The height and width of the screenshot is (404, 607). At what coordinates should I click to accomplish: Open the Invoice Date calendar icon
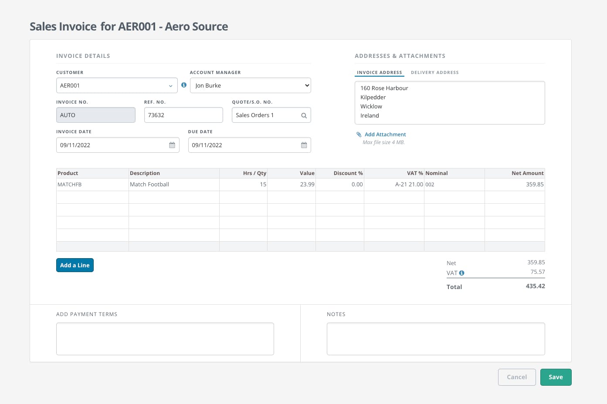[x=172, y=145]
